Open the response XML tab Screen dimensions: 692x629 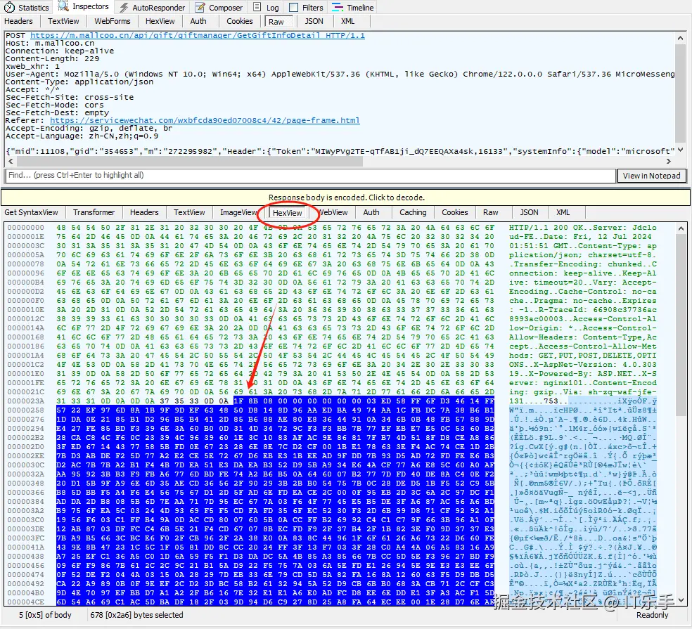[x=563, y=213]
